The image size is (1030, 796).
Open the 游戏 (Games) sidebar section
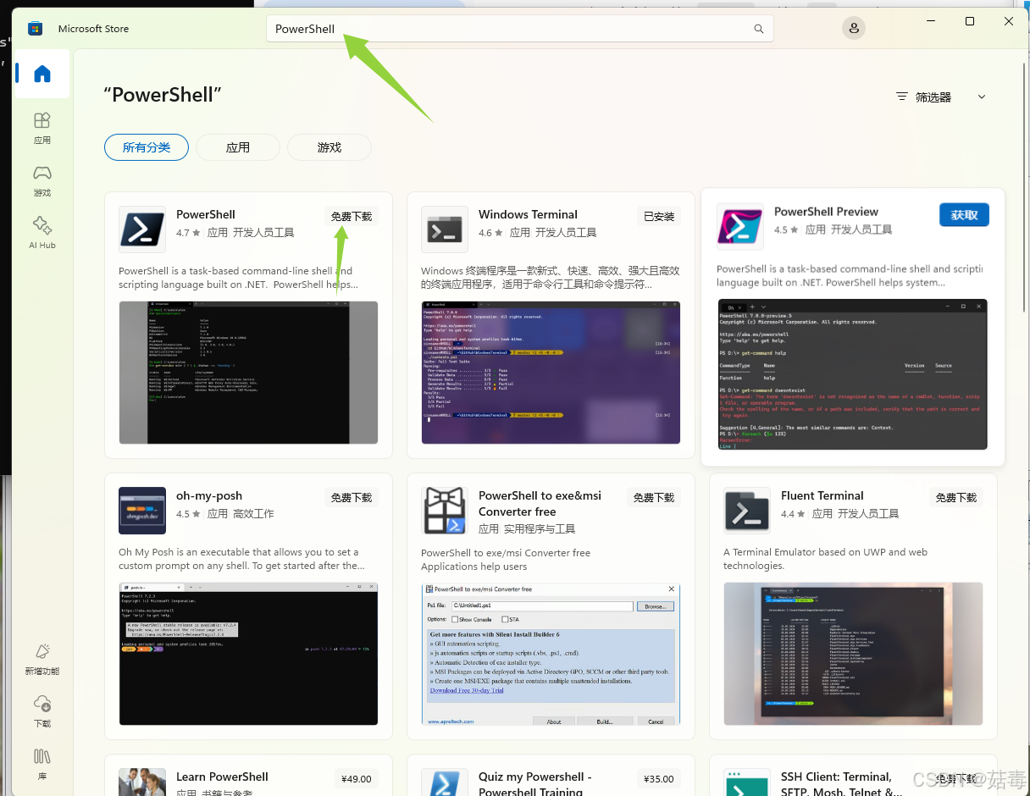click(42, 180)
